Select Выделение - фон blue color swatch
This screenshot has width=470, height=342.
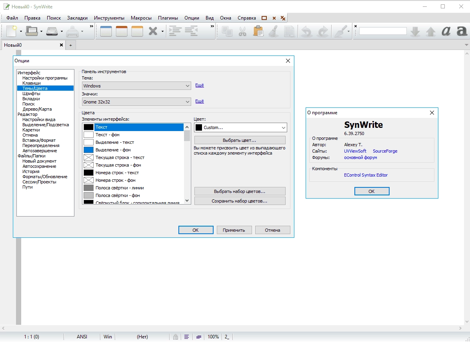(88, 150)
